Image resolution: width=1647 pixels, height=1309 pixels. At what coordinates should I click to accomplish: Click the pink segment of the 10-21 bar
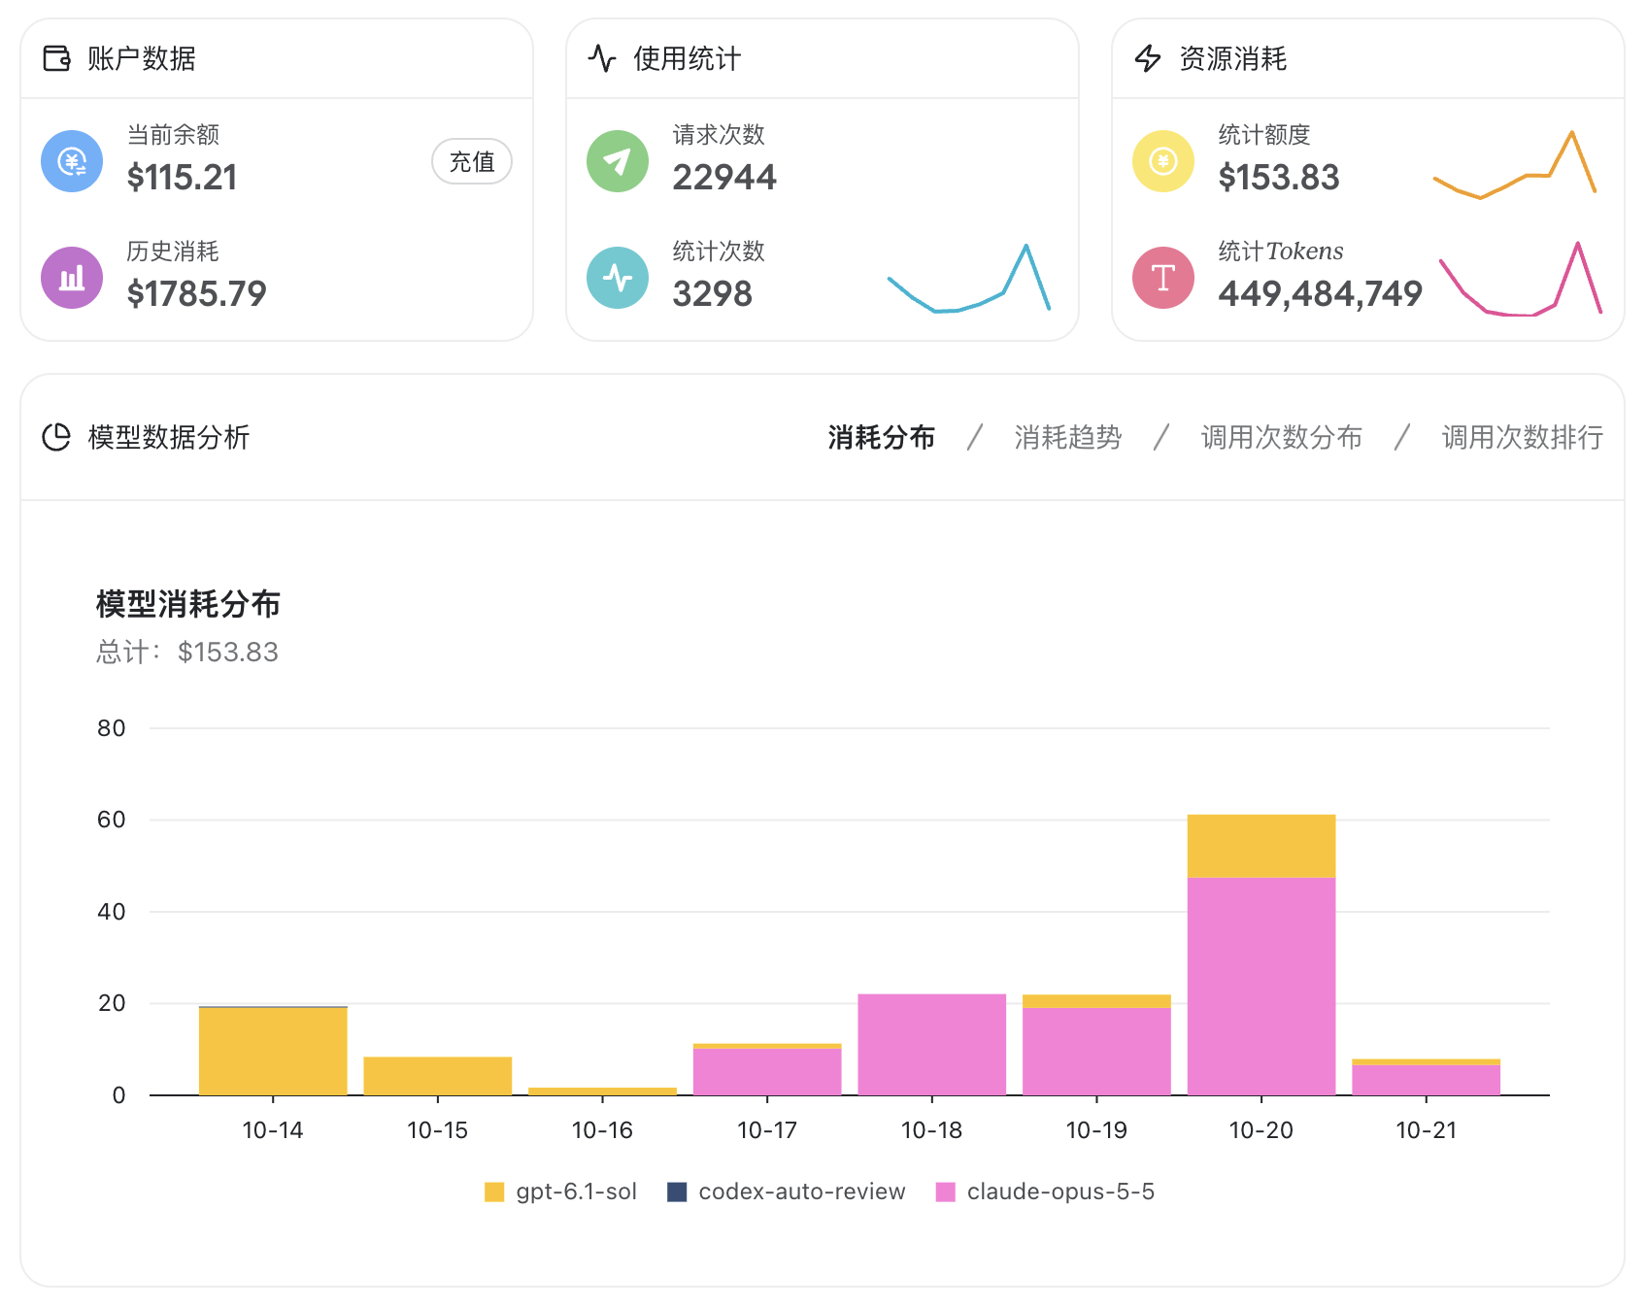point(1427,1080)
